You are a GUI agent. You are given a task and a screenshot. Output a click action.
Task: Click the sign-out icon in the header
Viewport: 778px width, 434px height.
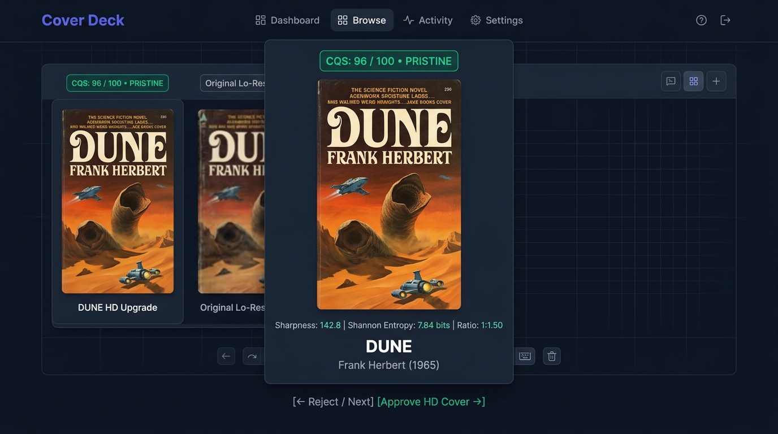click(x=725, y=20)
